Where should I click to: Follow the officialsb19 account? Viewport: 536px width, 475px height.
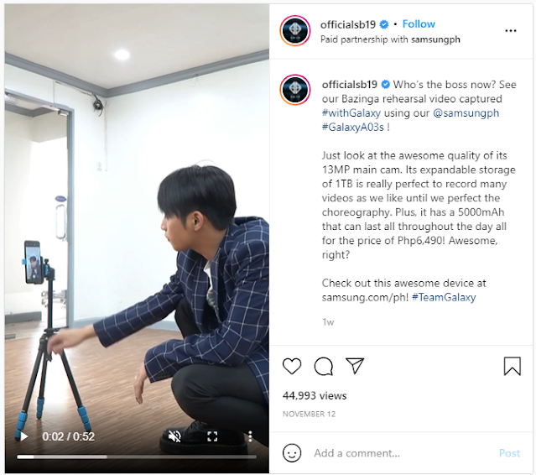coord(419,24)
